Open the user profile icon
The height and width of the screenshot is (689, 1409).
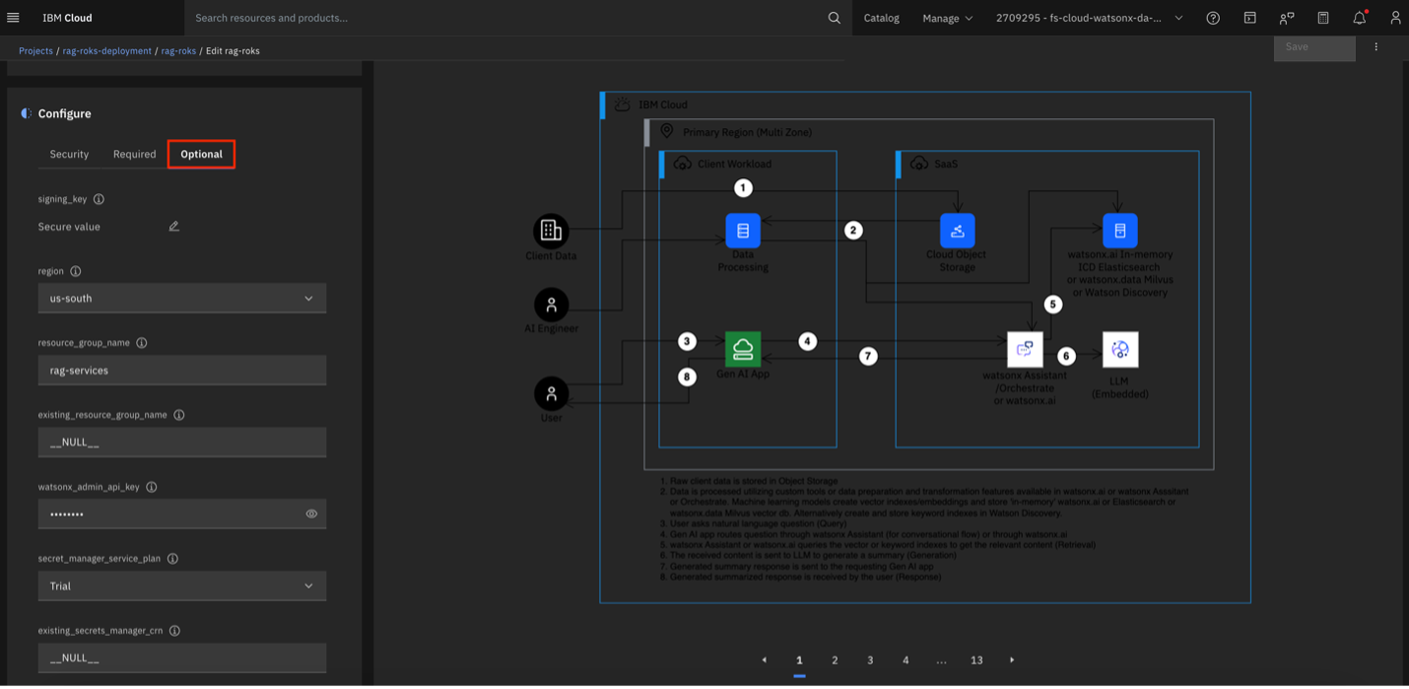point(1395,18)
